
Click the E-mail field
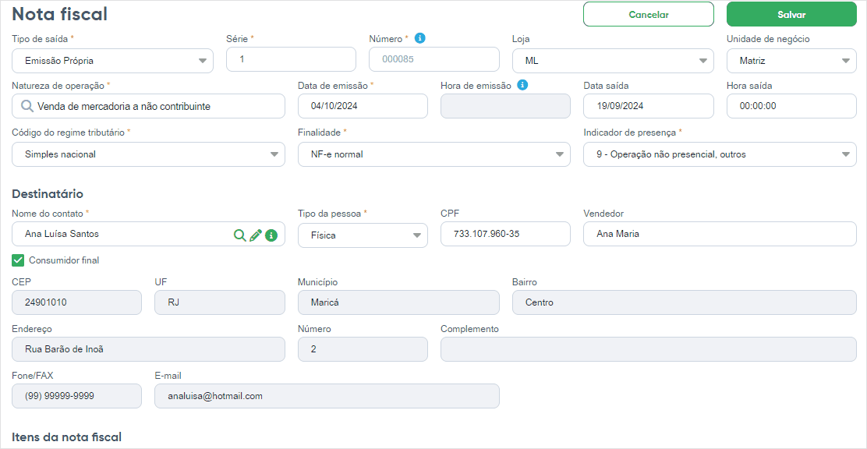click(327, 396)
